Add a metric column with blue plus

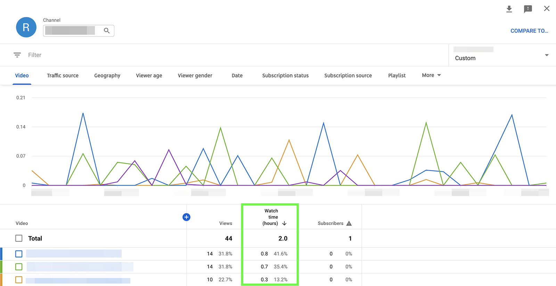coord(186,217)
